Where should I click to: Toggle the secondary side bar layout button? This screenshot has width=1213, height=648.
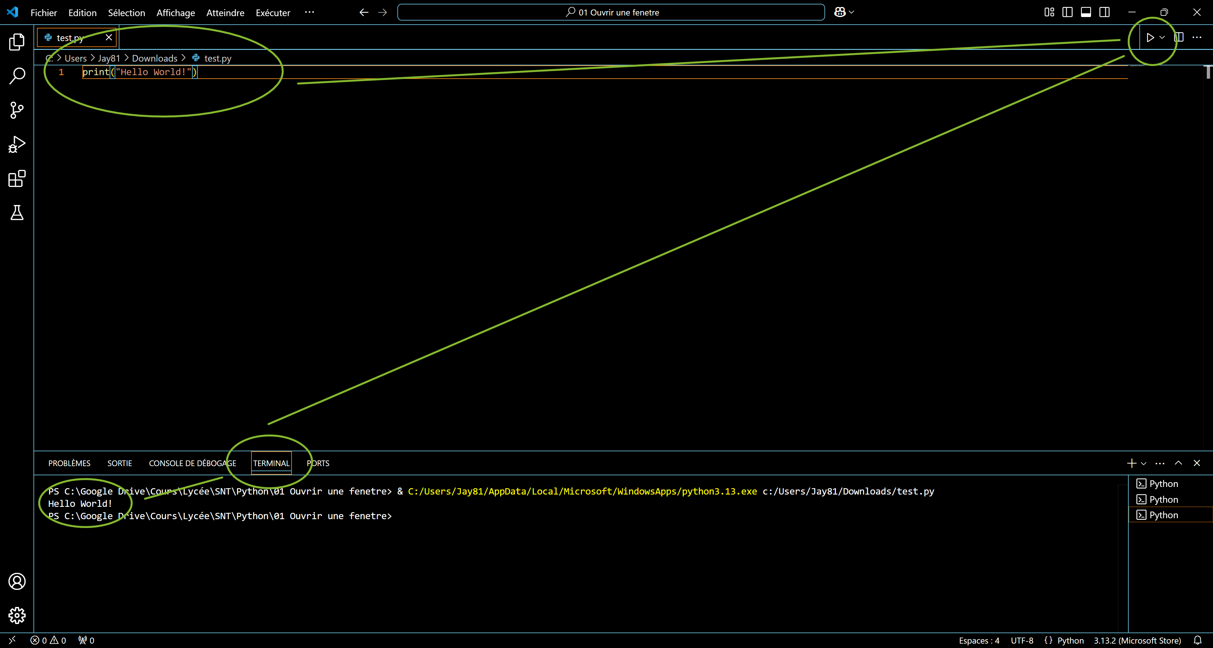point(1104,12)
